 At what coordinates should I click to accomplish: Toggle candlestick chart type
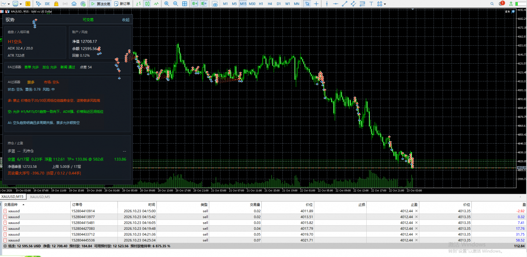[148, 4]
